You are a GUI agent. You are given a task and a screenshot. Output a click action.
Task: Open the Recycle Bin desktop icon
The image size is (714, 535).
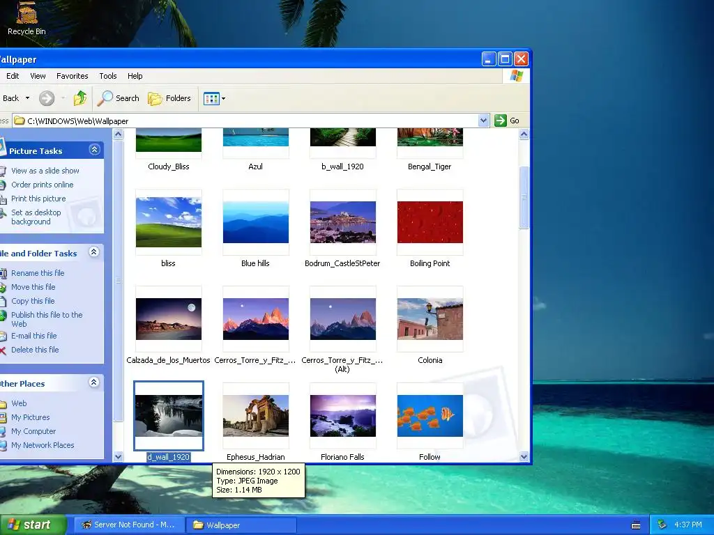[26, 18]
